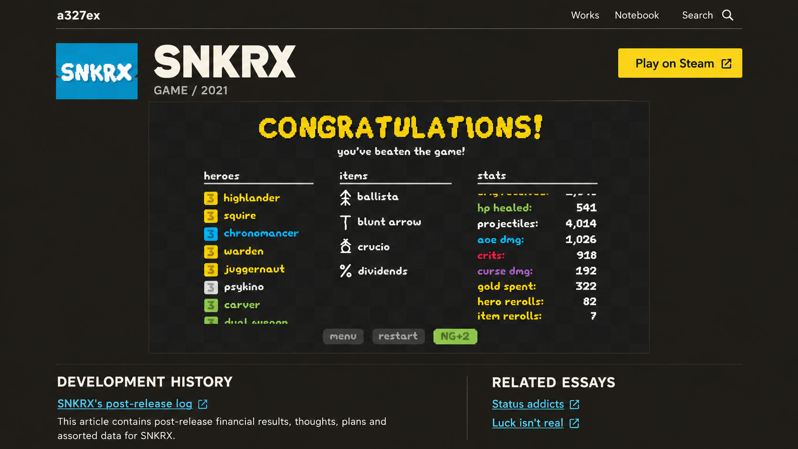Screen dimensions: 798x449
Task: Select the carver hero name
Action: click(x=242, y=305)
